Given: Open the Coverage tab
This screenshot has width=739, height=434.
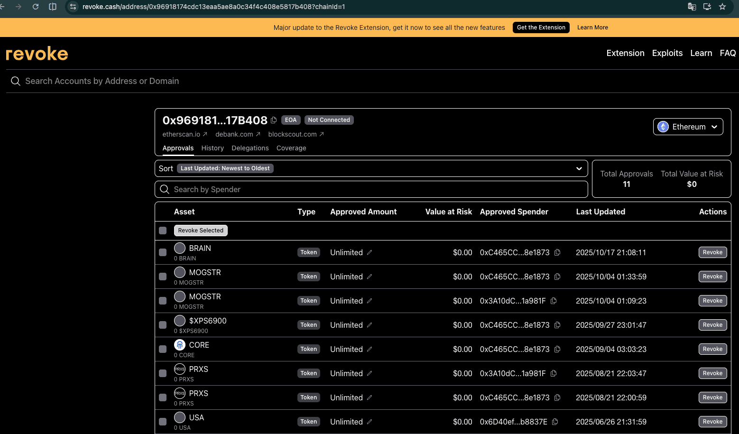Looking at the screenshot, I should 291,148.
